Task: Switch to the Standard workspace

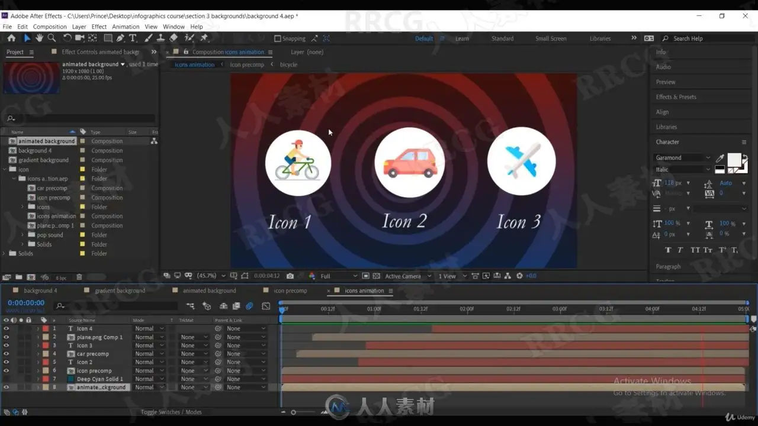Action: [x=502, y=38]
